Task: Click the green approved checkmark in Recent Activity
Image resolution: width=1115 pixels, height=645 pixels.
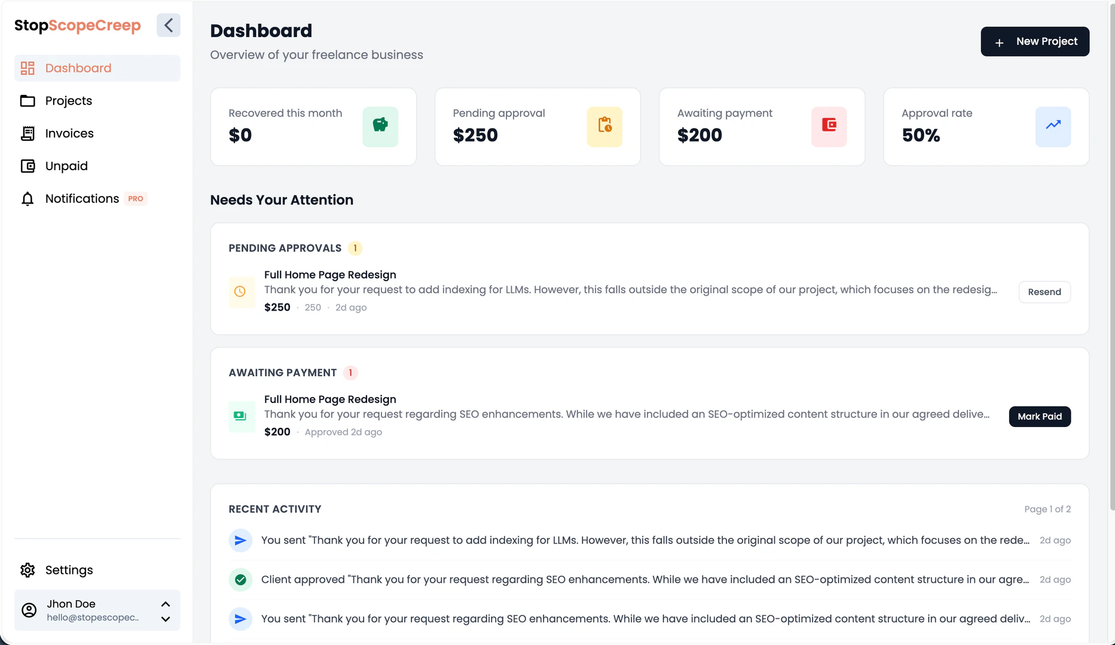Action: pos(240,579)
